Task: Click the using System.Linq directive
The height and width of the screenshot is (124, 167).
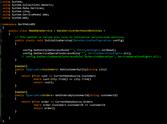Action: point(16,11)
